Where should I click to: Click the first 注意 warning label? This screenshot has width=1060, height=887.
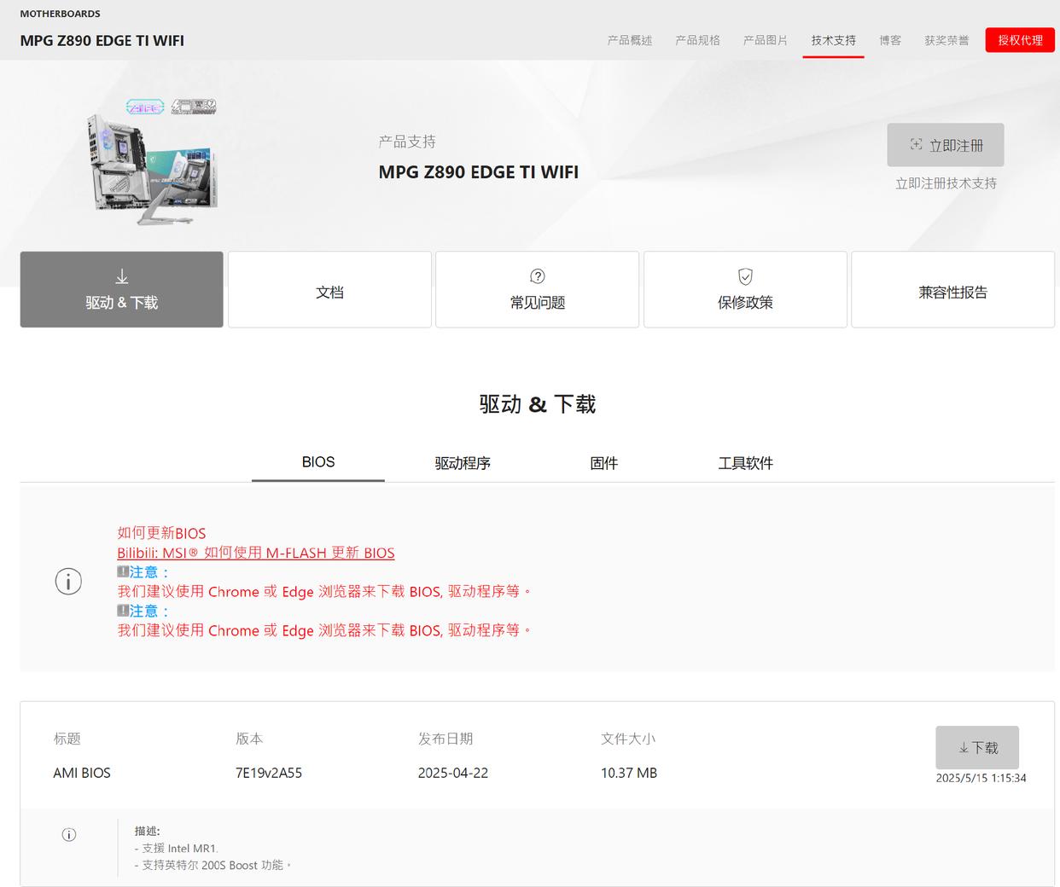[143, 572]
